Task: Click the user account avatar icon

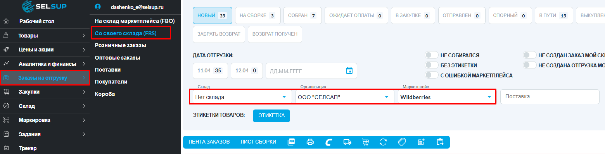Action: 97,7
